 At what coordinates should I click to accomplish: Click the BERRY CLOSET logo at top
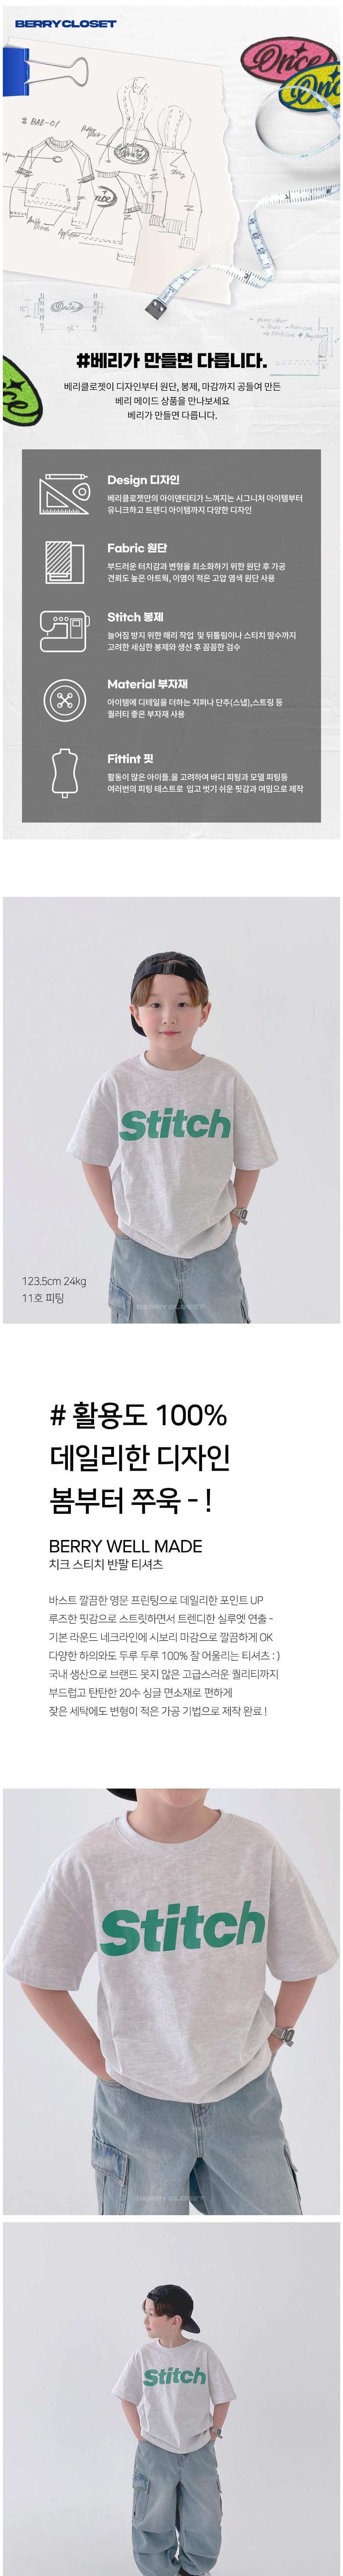(65, 23)
